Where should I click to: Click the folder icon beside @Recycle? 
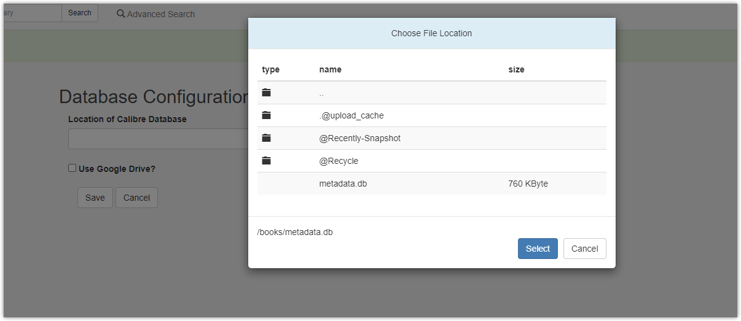pyautogui.click(x=266, y=161)
